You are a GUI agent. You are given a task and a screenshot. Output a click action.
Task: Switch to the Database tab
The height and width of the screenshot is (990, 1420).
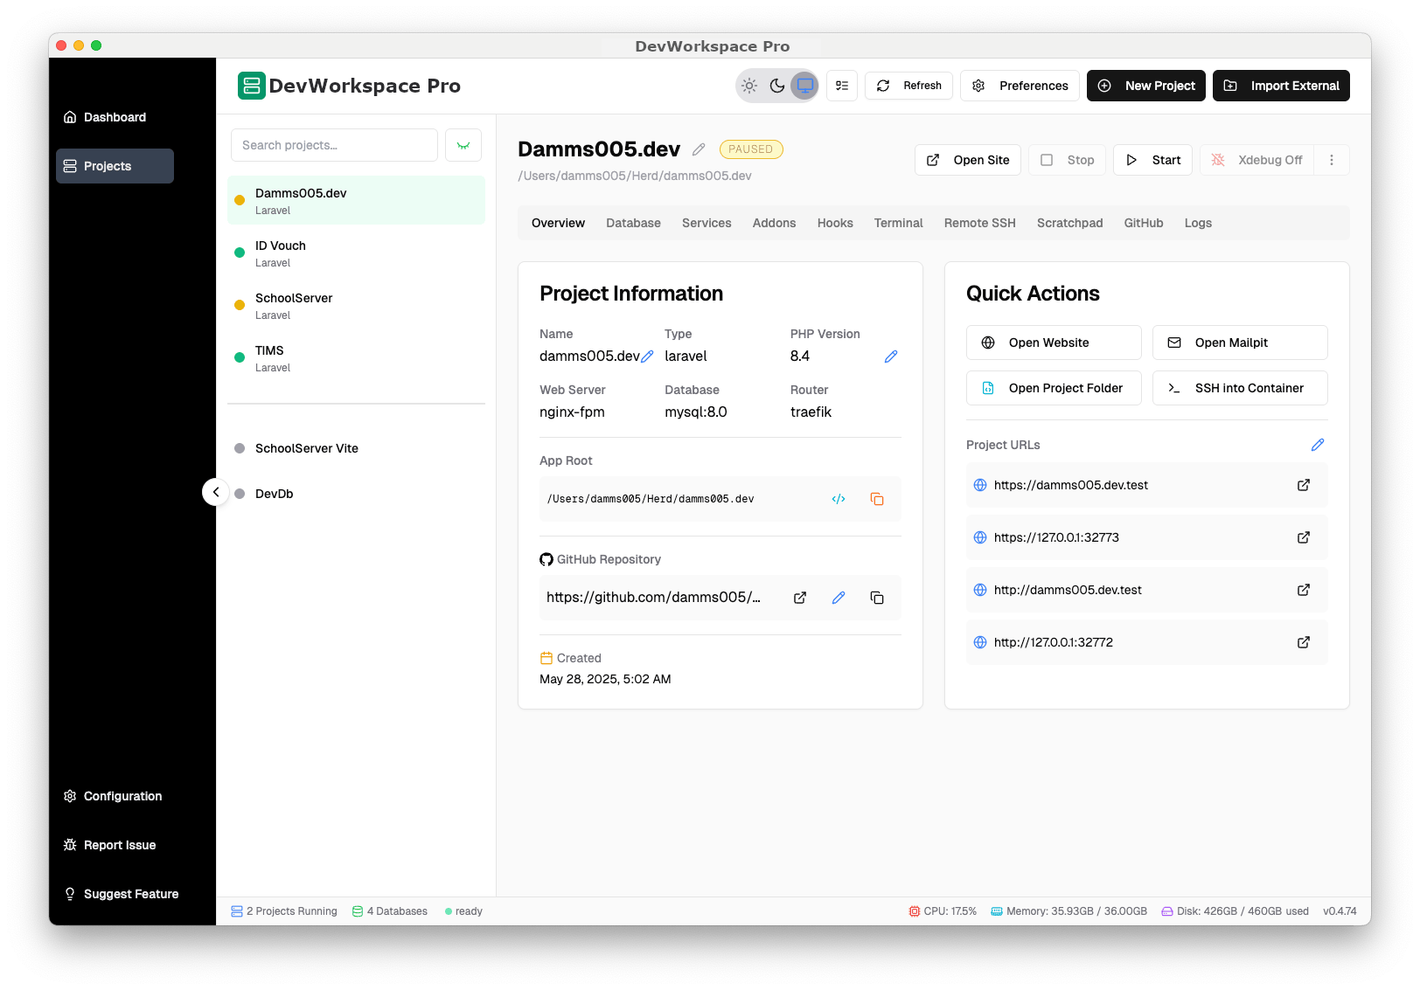pos(633,223)
